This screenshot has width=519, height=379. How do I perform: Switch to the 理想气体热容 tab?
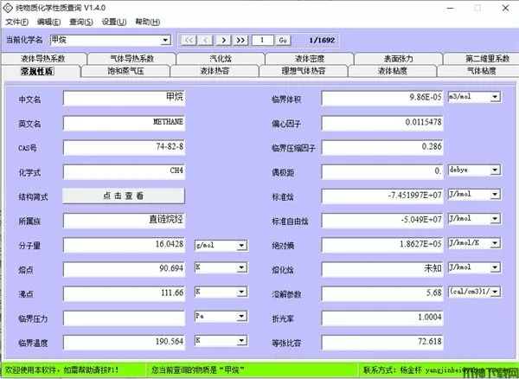click(x=304, y=71)
